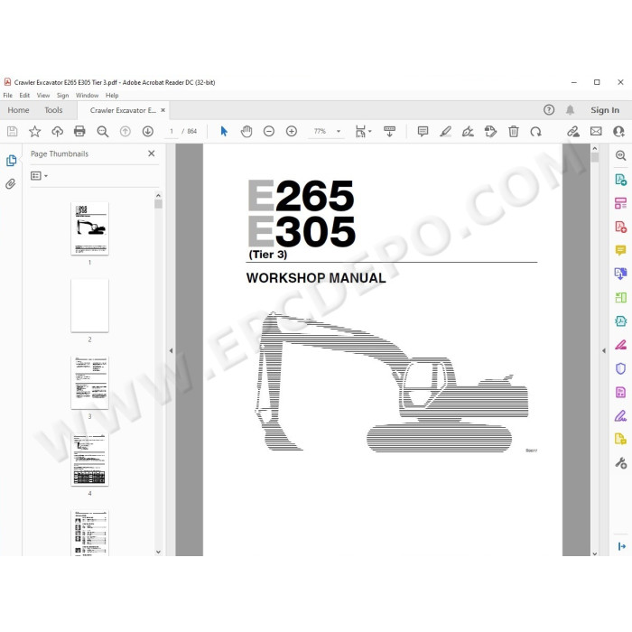Screen dimensions: 632x632
Task: Upload file to cloud icon
Action: coord(57,132)
